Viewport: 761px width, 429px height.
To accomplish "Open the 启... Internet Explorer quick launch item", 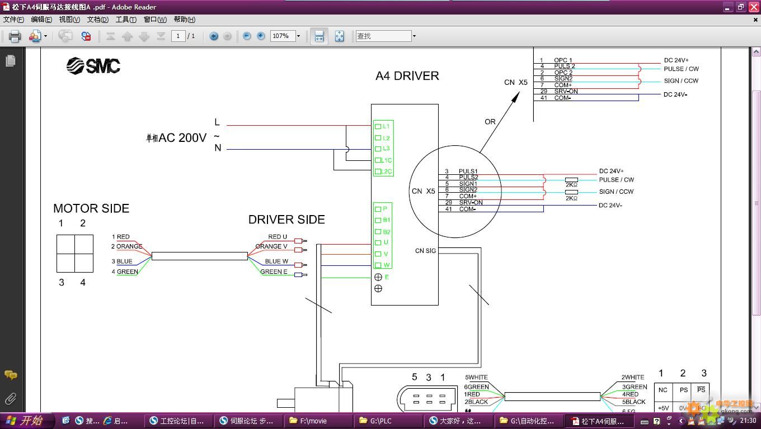I will tap(115, 421).
